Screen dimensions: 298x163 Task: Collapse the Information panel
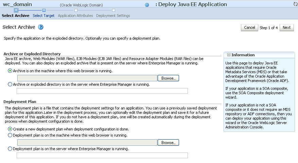(x=229, y=55)
